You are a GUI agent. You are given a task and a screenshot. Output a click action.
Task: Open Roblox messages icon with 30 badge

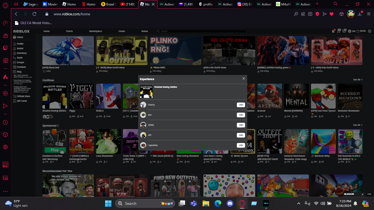[x=344, y=31]
